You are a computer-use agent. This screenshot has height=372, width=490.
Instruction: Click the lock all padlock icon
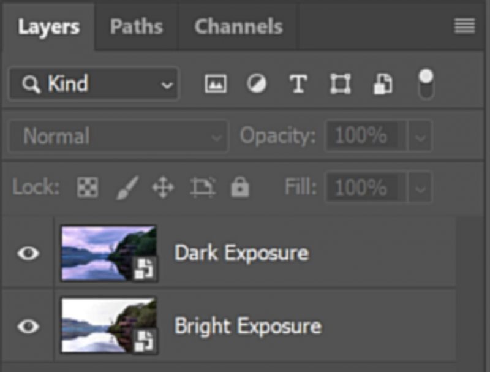tap(239, 188)
